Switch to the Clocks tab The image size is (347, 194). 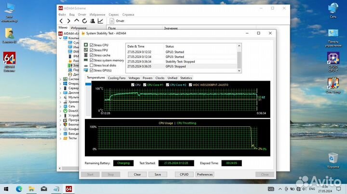(160, 78)
